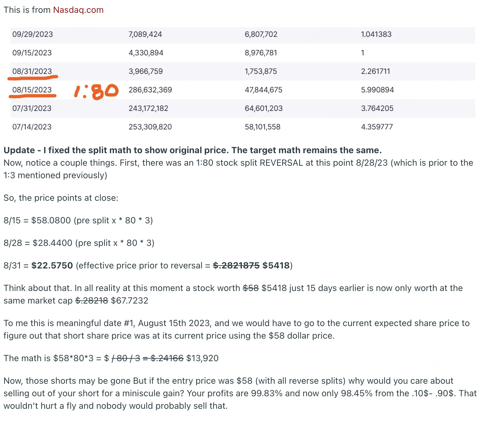Click the 1.041383 ratio value
478x421 pixels.
point(376,34)
